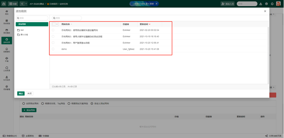Click 分享当前页面 at bottom right
The height and width of the screenshot is (138, 284).
point(273,136)
